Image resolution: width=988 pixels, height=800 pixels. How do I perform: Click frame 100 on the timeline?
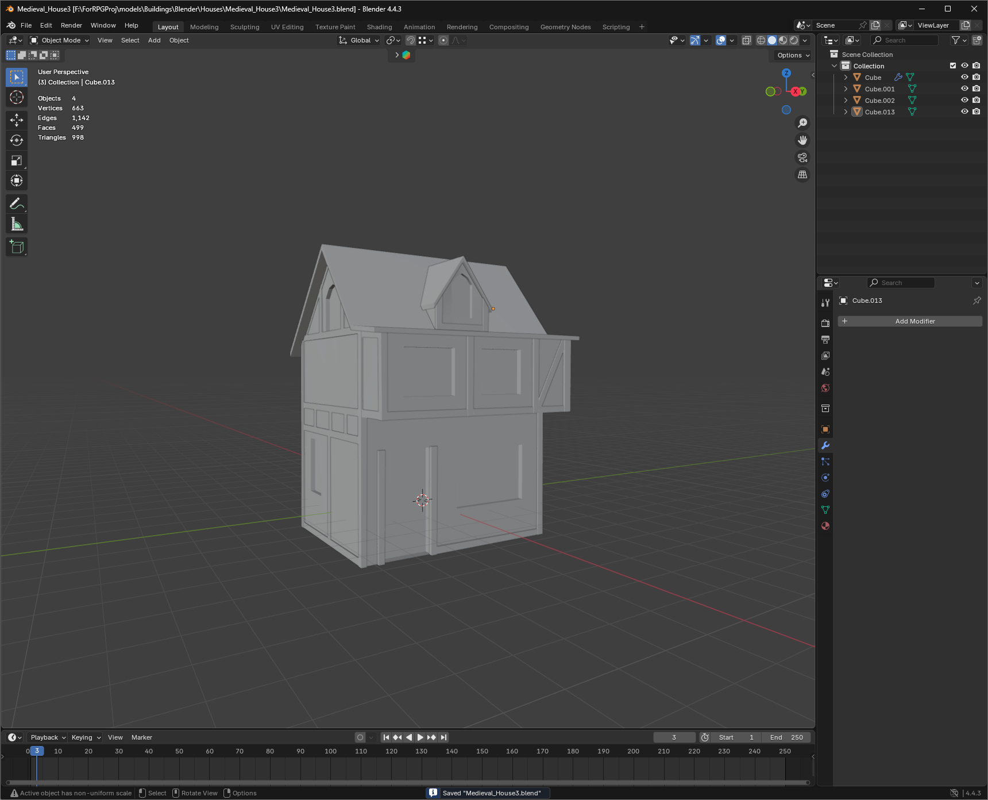coord(331,751)
